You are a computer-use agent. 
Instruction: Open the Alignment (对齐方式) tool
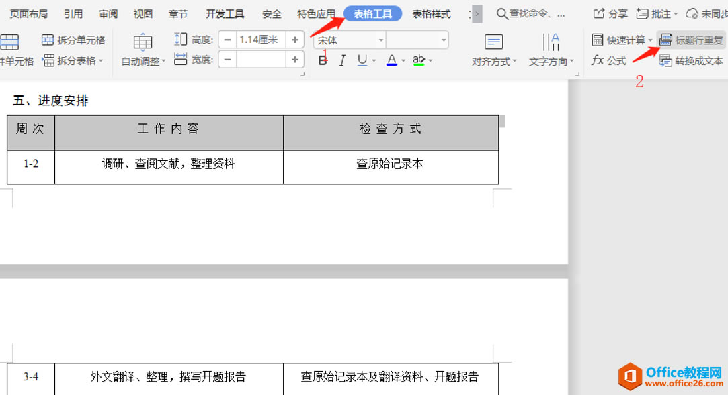493,50
